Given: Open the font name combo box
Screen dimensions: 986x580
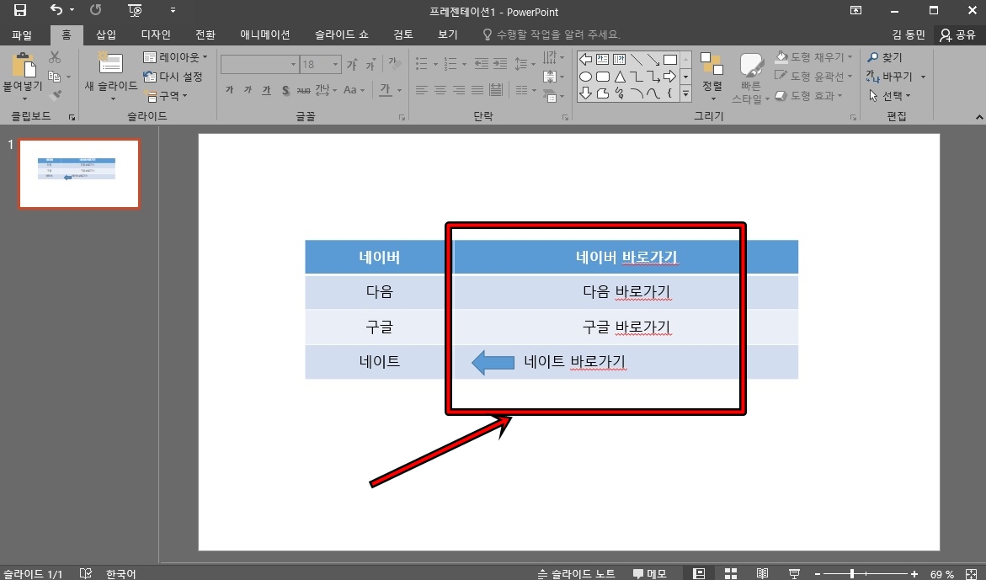Looking at the screenshot, I should 259,64.
